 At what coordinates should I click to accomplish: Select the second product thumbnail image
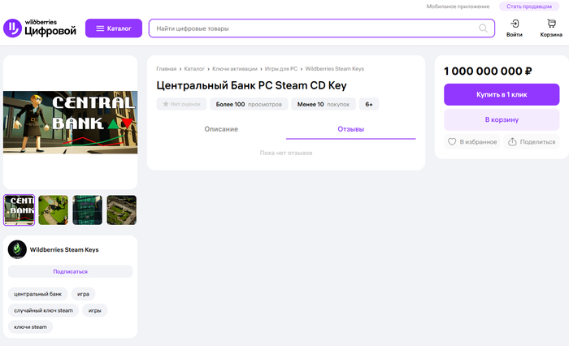tap(53, 210)
